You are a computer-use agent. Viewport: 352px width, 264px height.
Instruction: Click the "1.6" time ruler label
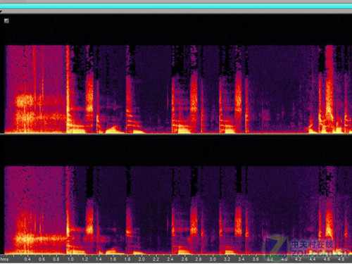point(113,259)
